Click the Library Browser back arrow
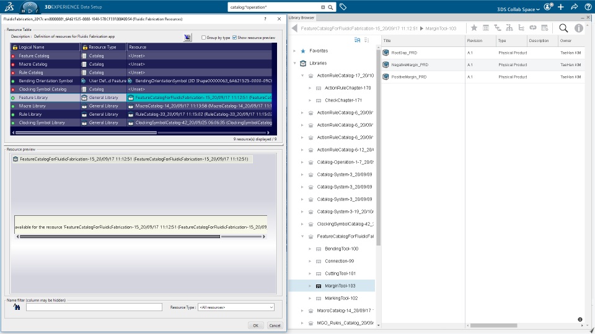 (294, 28)
